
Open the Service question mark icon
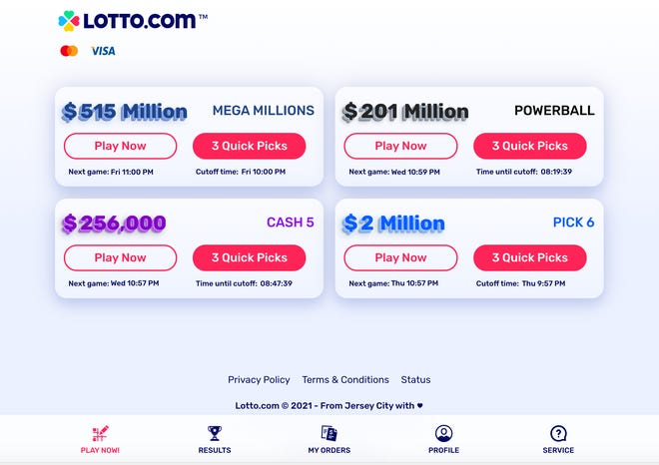(558, 433)
